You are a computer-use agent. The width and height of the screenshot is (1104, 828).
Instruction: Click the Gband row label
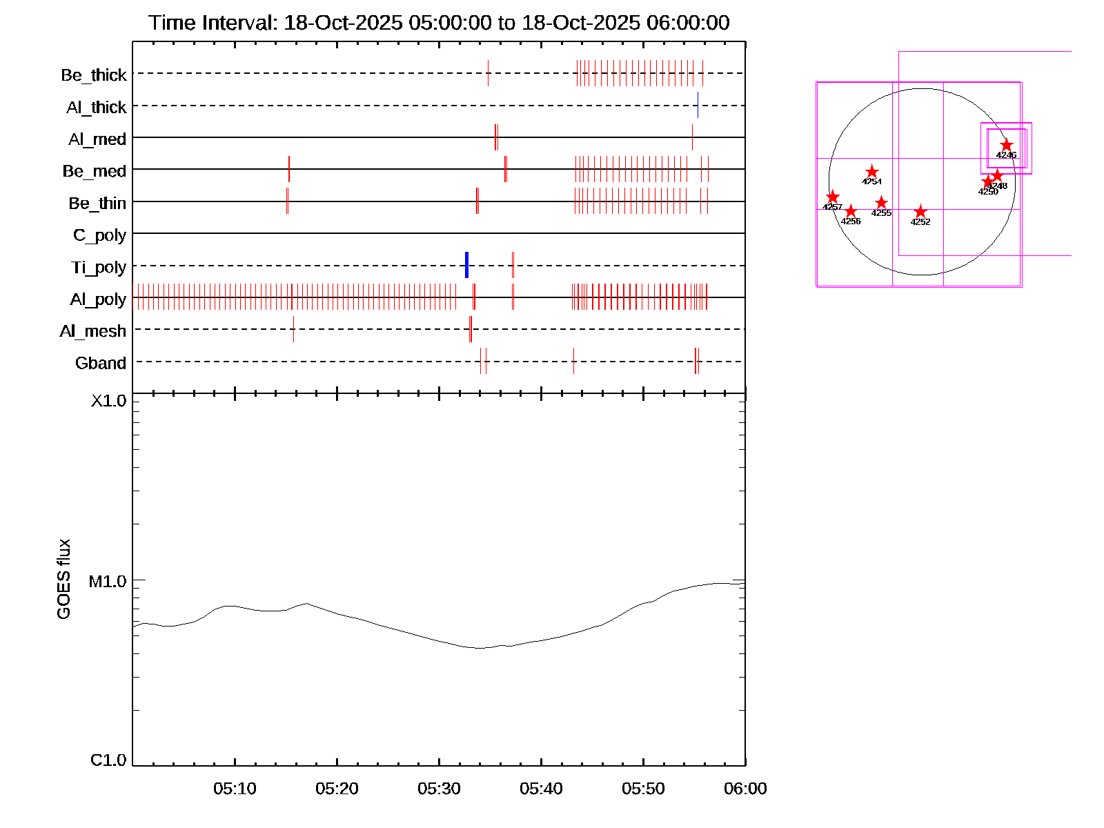pyautogui.click(x=101, y=364)
